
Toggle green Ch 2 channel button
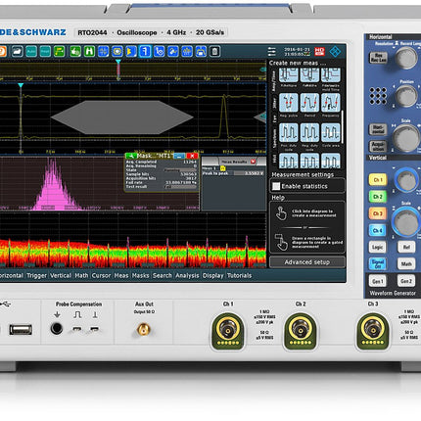point(378,197)
